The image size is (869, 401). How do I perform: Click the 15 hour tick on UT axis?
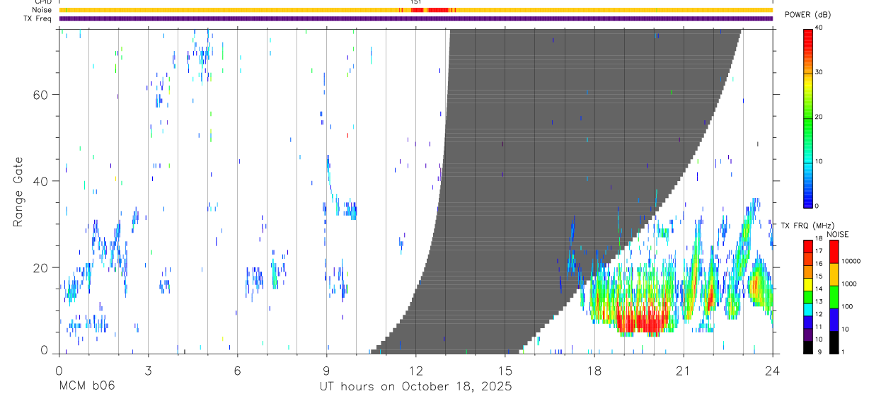(505, 371)
